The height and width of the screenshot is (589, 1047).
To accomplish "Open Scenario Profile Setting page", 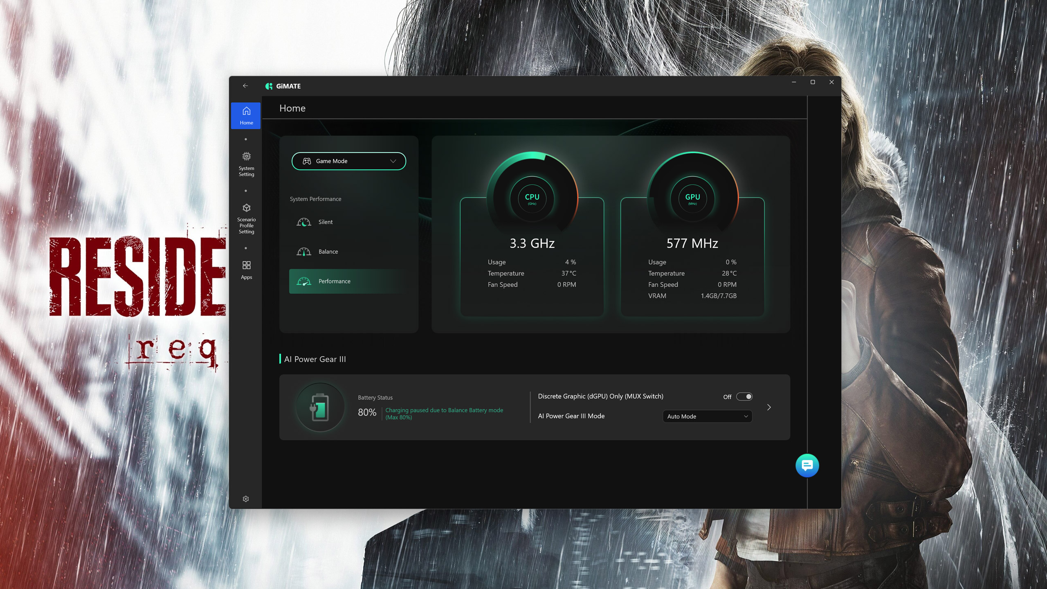I will 246,219.
